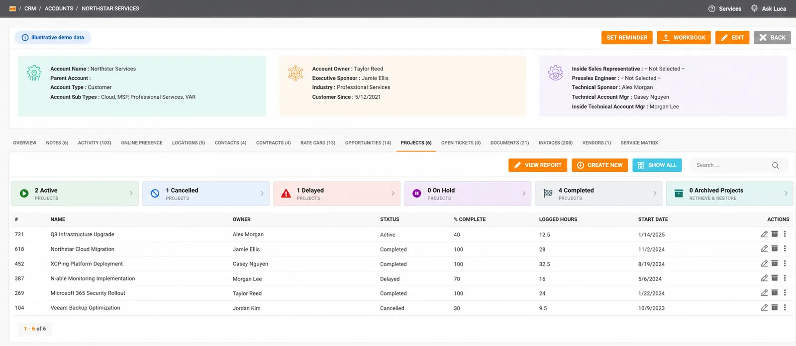Archive Northstar Cloud Migration project
Viewport: 796px width, 346px height.
pyautogui.click(x=775, y=249)
